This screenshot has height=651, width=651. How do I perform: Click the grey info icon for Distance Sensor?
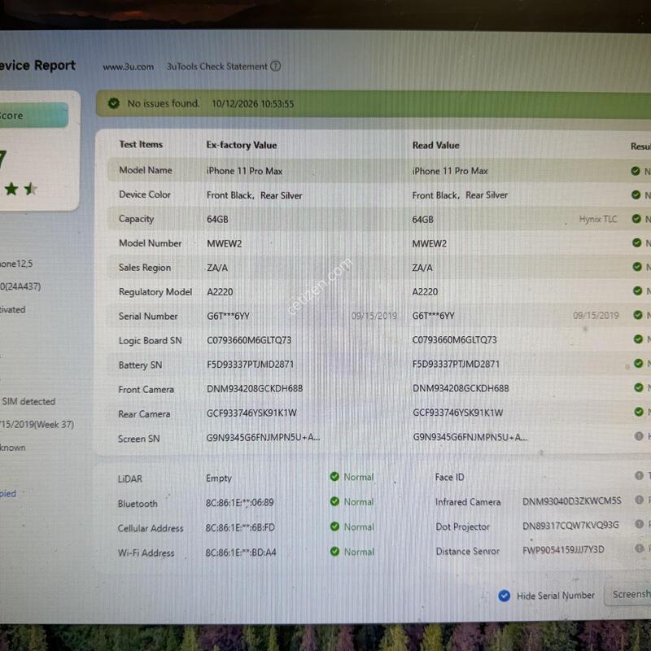click(640, 548)
